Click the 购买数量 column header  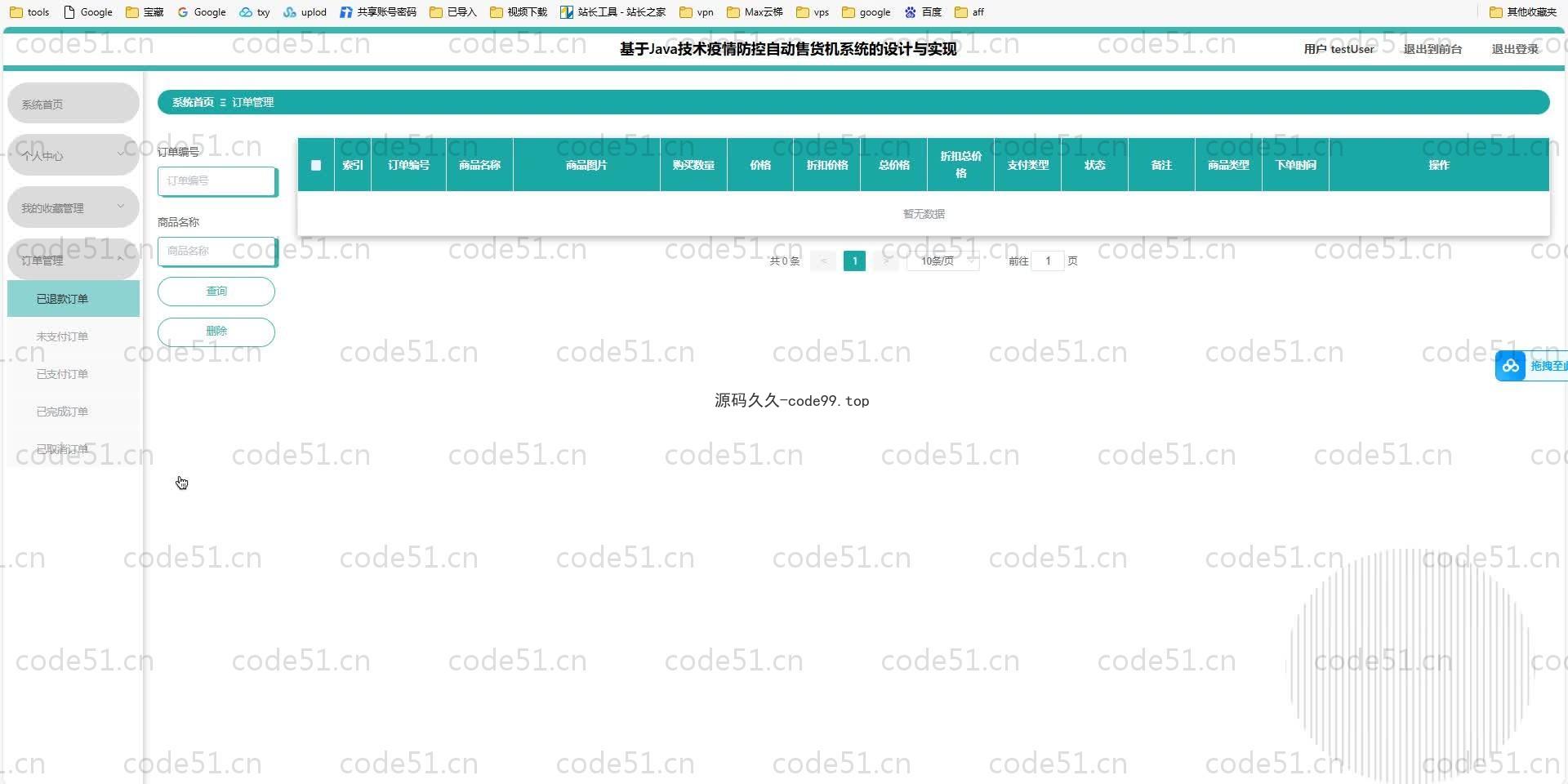693,165
